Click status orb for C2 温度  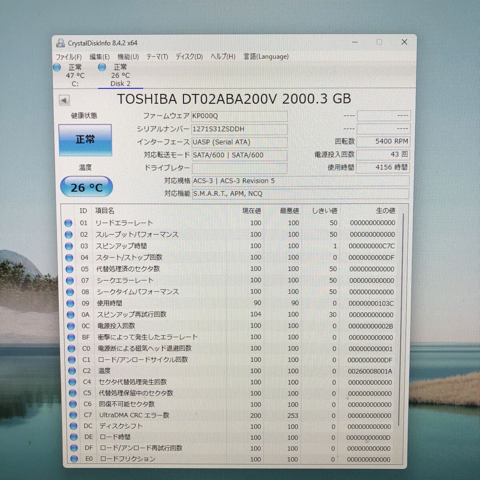click(x=72, y=371)
